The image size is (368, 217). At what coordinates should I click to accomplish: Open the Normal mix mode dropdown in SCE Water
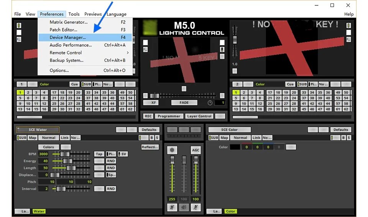click(49, 138)
